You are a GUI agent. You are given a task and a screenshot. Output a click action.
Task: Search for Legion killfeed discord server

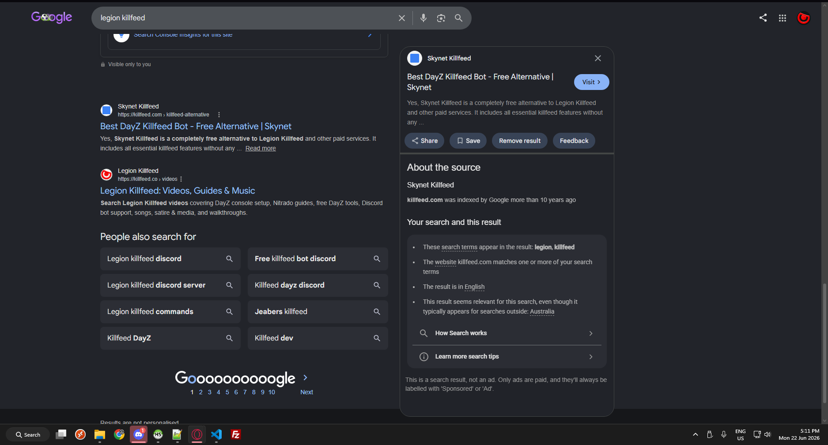(170, 285)
